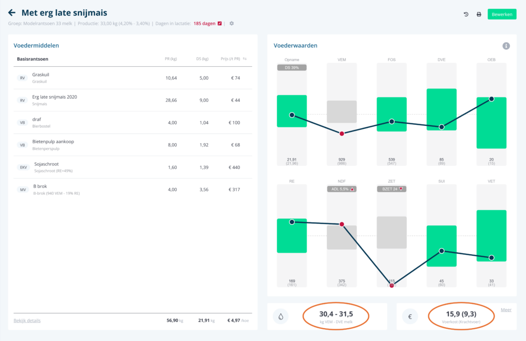Screen dimensions: 526x341
Task: Expand the BZET 24 indicator
Action: (391, 189)
